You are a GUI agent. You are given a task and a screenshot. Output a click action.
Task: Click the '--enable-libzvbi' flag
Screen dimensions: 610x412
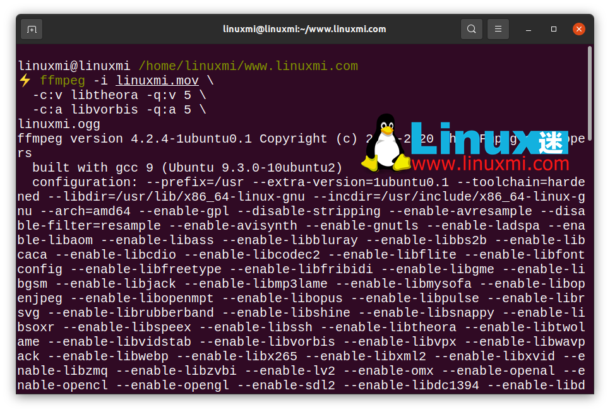pyautogui.click(x=176, y=371)
